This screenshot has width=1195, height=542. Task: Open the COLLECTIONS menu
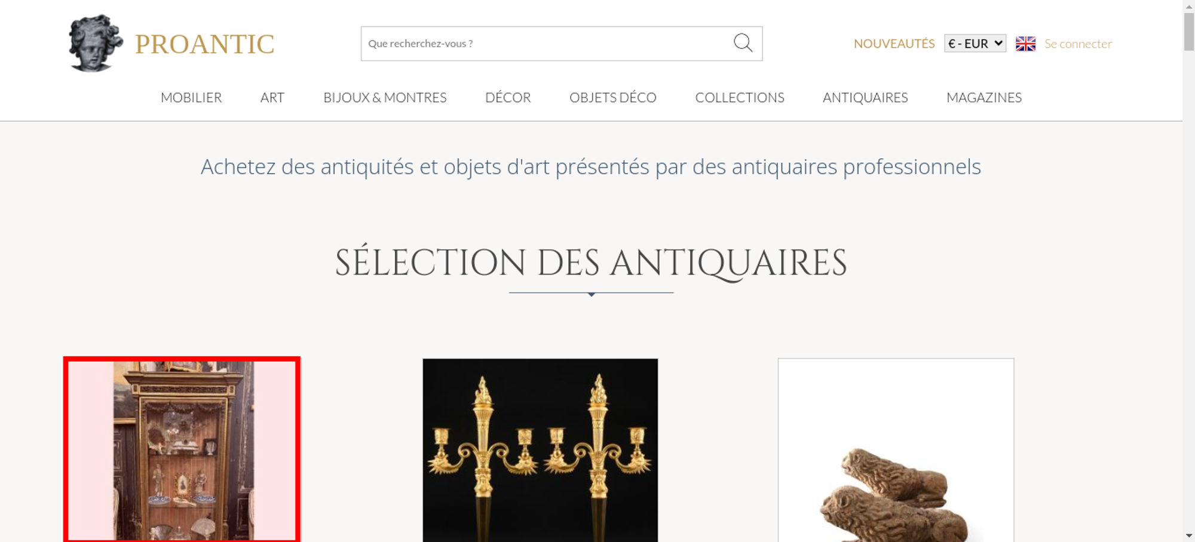tap(740, 97)
